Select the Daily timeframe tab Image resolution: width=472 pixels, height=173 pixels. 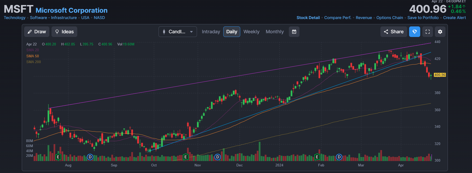pos(232,32)
